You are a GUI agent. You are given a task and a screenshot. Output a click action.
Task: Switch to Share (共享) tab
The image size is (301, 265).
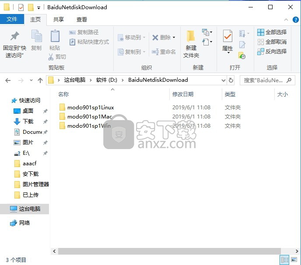tap(59, 19)
